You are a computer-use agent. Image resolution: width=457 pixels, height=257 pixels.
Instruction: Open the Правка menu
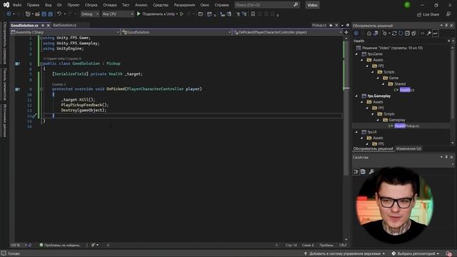pyautogui.click(x=33, y=5)
